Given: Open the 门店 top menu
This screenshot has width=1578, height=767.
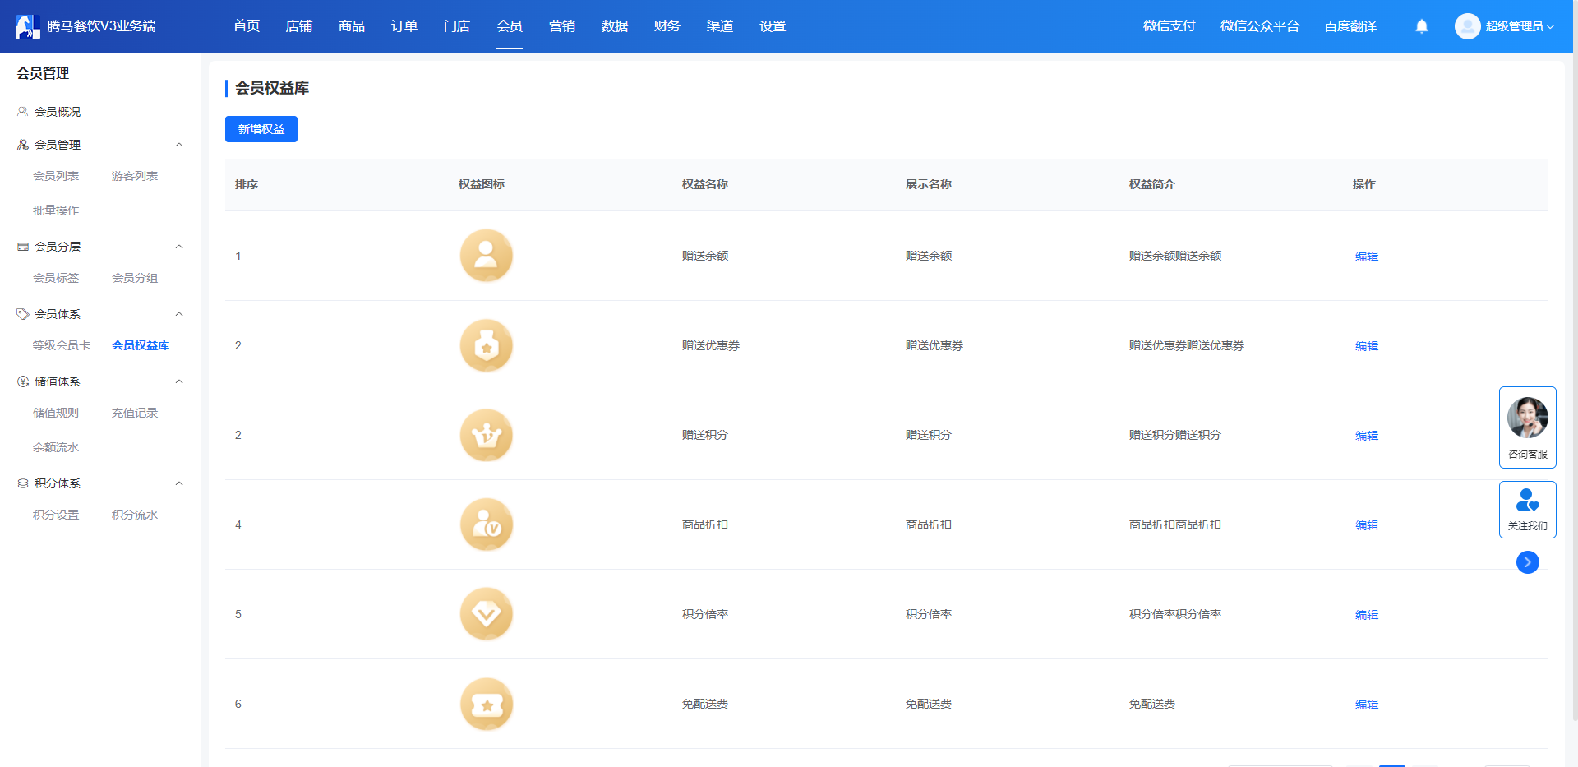Looking at the screenshot, I should tap(457, 26).
